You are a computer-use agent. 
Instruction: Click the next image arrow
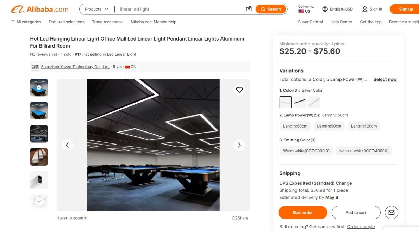pyautogui.click(x=239, y=145)
